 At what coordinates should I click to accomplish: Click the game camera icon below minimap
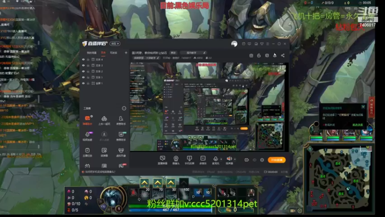click(293, 211)
